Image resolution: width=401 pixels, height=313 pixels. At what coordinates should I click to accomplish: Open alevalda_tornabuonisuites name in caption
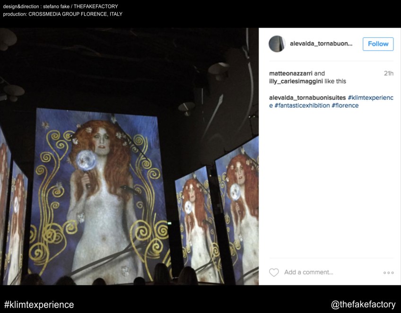click(x=307, y=98)
